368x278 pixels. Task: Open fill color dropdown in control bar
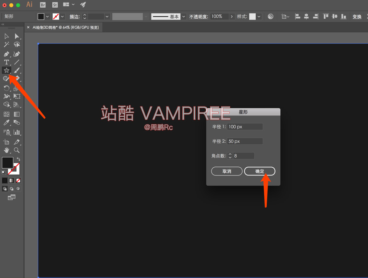coord(47,17)
